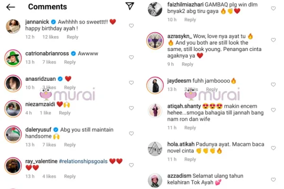This screenshot has width=284, height=189.
Task: Like azzadism's Selamat ulang tahun comment
Action: (x=273, y=180)
